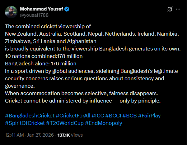Open the #T20WorldCup hashtag
The height and width of the screenshot is (145, 187).
(64, 123)
